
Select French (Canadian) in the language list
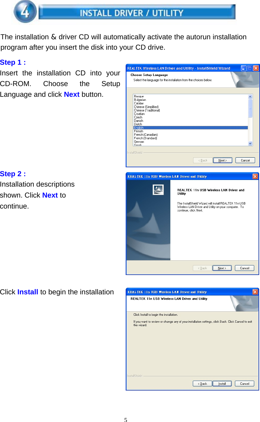click(x=146, y=134)
